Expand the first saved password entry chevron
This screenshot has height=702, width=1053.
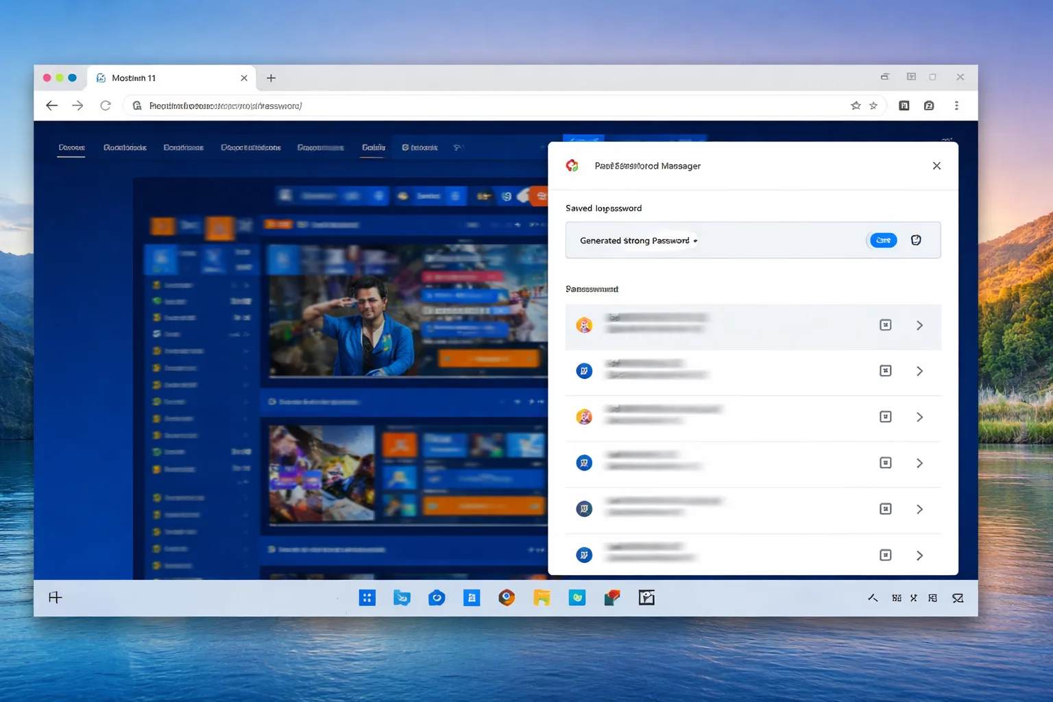[x=919, y=326]
